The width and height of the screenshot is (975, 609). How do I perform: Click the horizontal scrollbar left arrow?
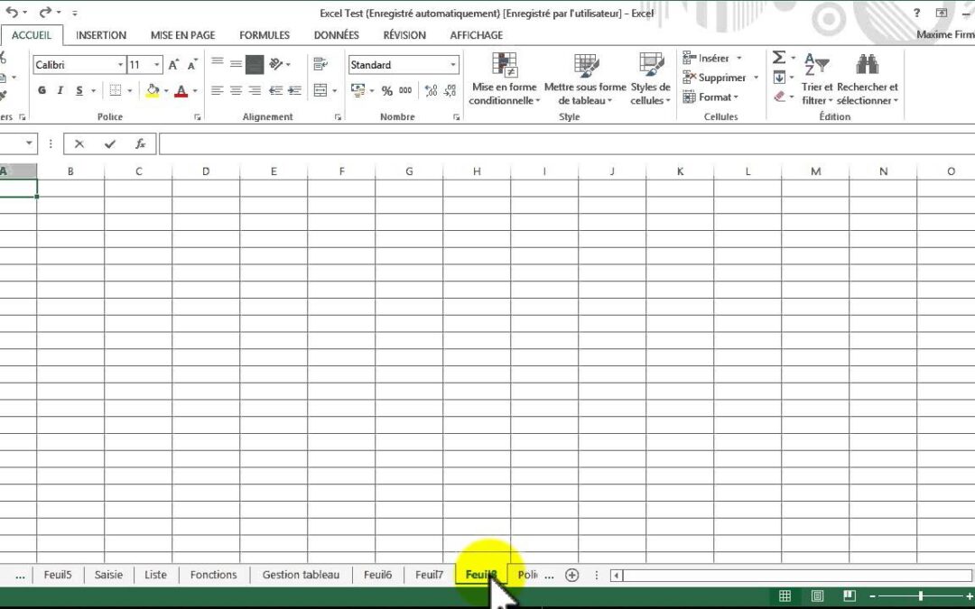(x=616, y=576)
